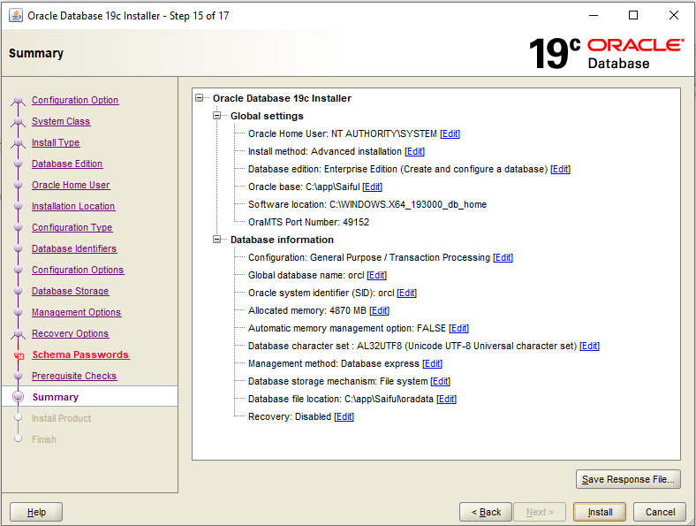Click the Save Response File button
The width and height of the screenshot is (696, 526).
point(628,479)
